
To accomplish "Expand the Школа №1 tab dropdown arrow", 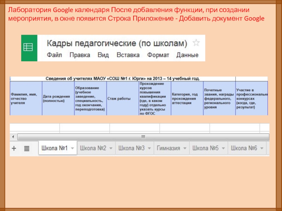I will point(73,148).
